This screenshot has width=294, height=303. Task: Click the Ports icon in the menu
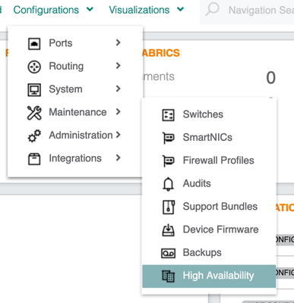(34, 43)
